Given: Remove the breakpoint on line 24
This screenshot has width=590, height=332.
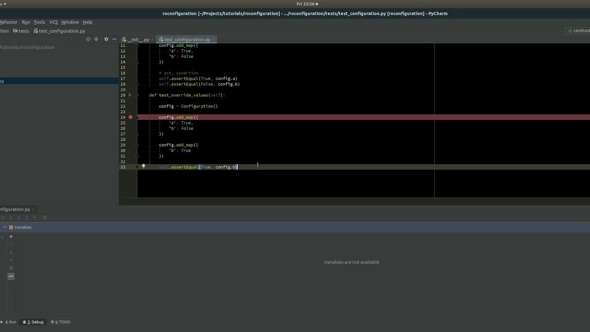Looking at the screenshot, I should click(130, 117).
